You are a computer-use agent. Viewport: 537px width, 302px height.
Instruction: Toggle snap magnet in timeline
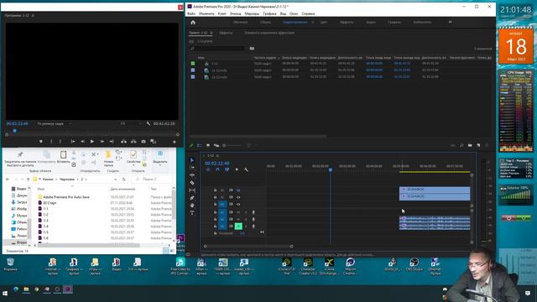click(x=217, y=169)
